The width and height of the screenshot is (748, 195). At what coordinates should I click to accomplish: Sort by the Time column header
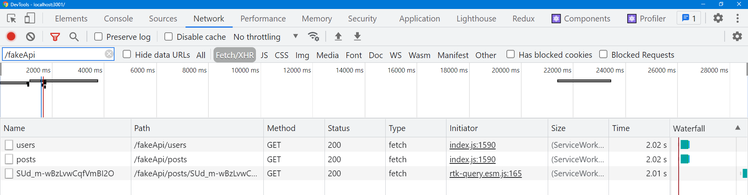pyautogui.click(x=639, y=128)
